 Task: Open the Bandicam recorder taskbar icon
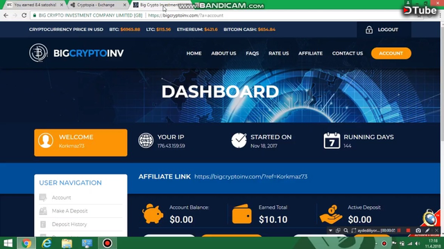click(x=108, y=243)
